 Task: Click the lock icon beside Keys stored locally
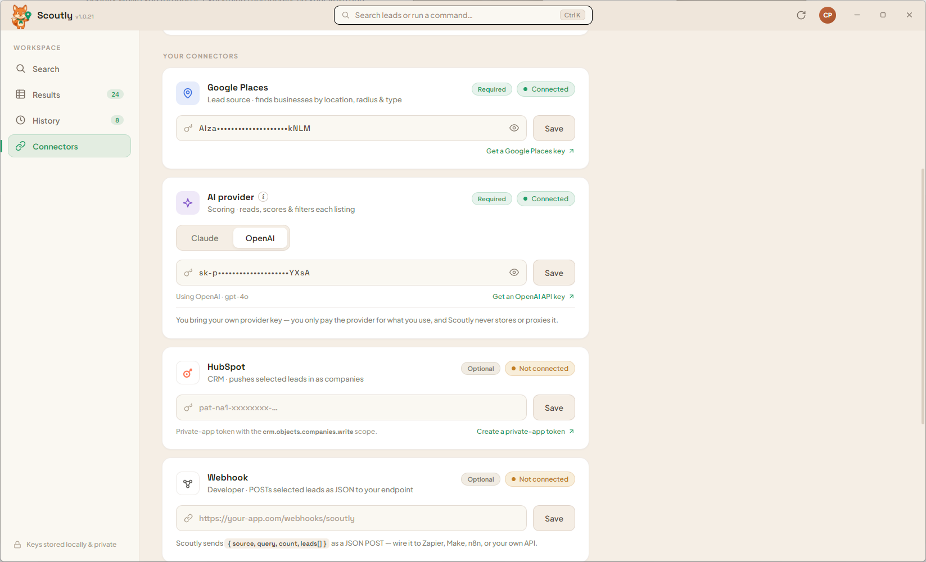(x=17, y=545)
